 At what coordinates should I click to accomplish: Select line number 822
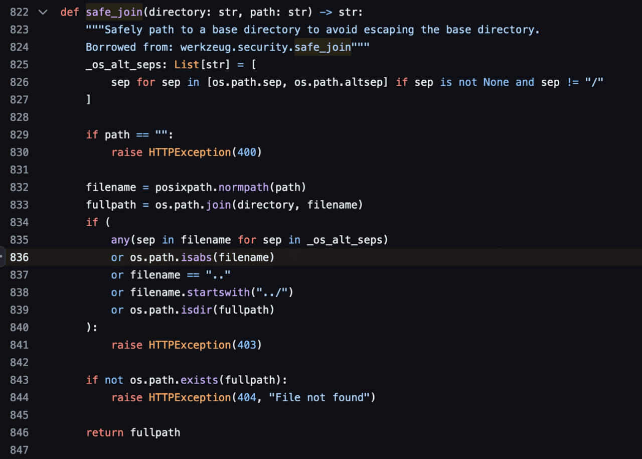click(x=19, y=12)
